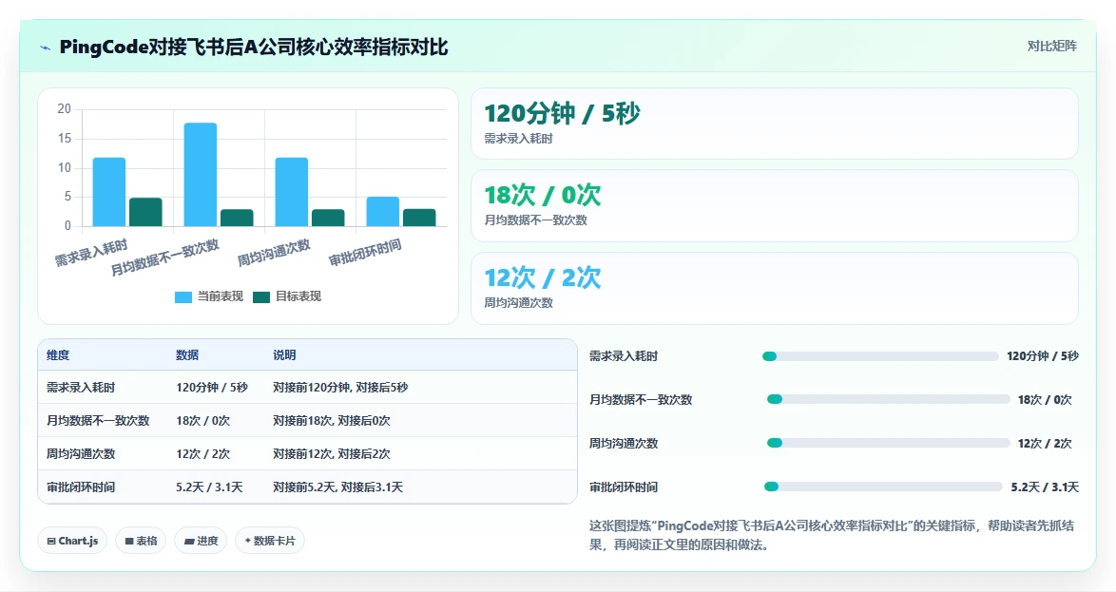1116x592 pixels.
Task: Select cell 对接前12次, 对接后2次
Action: (x=332, y=454)
